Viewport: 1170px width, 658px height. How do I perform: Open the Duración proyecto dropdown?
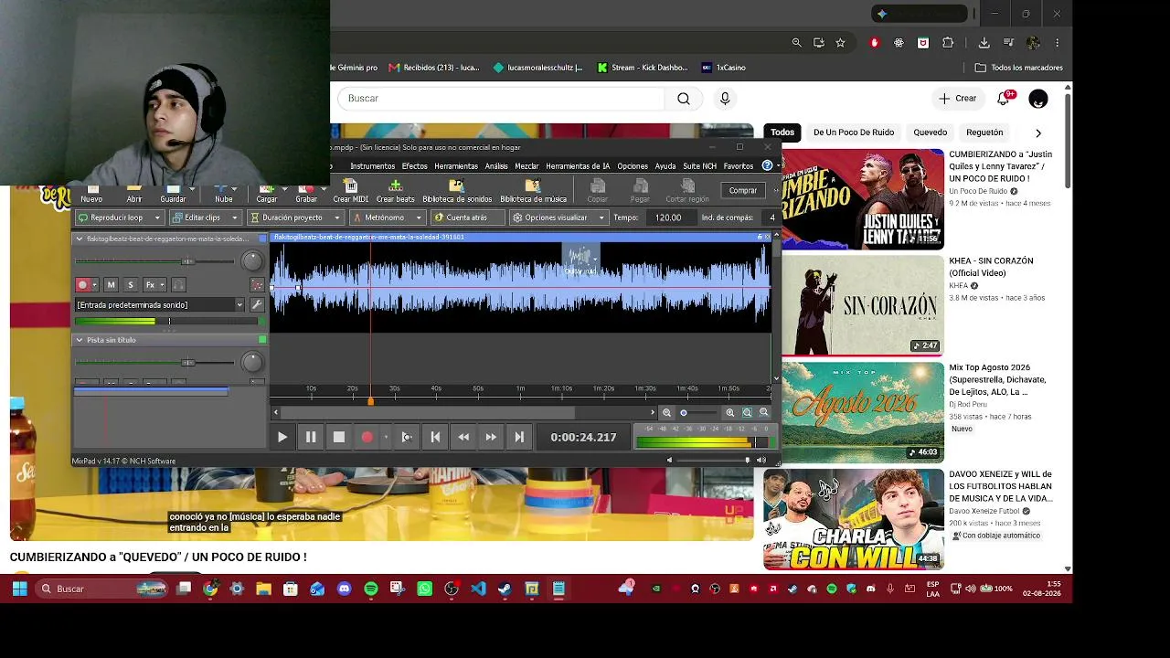point(295,218)
